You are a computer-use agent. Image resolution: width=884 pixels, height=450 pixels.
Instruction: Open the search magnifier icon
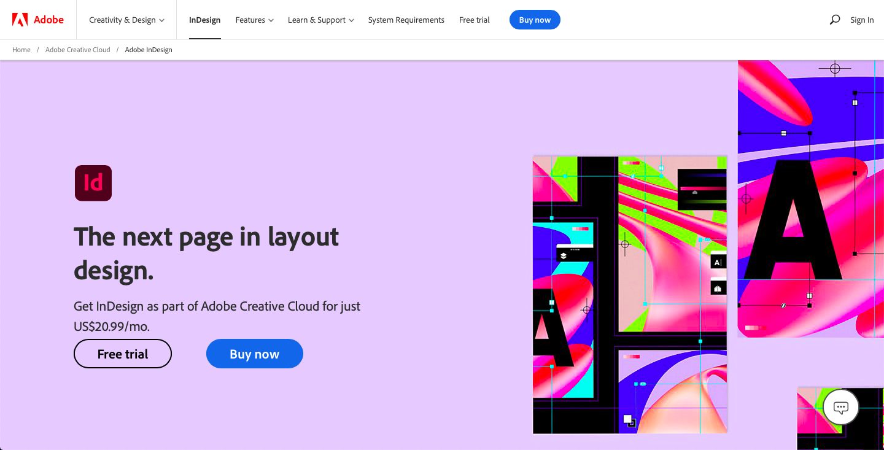tap(835, 20)
